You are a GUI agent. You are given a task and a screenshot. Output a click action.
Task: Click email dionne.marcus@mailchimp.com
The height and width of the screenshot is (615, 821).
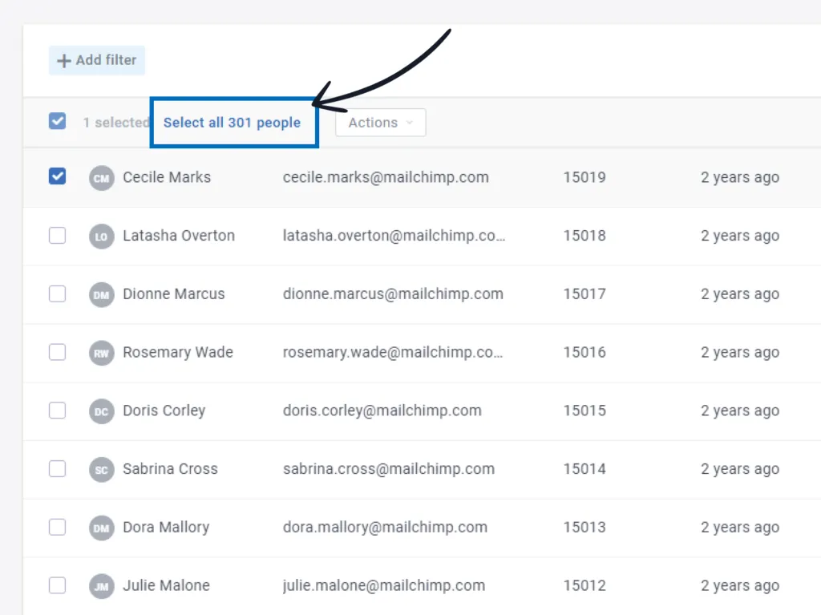click(x=393, y=293)
